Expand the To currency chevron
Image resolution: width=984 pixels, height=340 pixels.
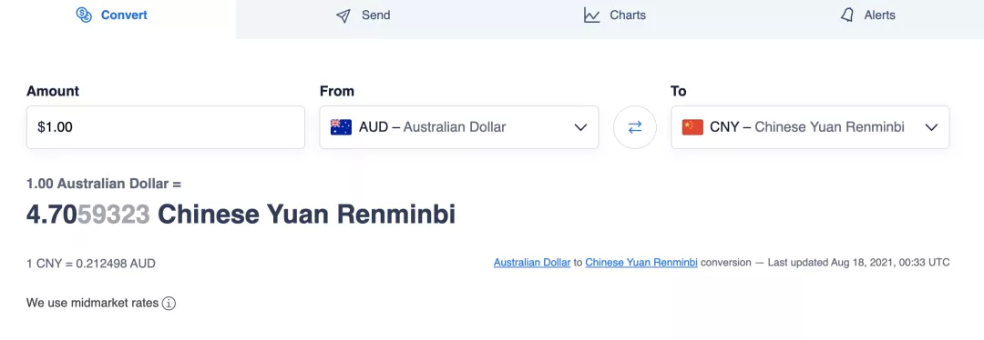pos(931,128)
